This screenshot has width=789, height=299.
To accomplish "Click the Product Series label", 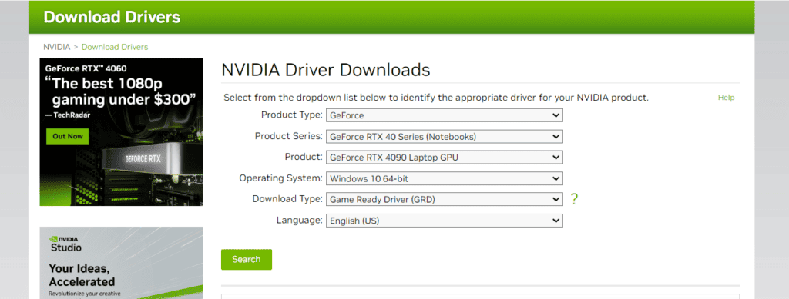I will pos(288,136).
